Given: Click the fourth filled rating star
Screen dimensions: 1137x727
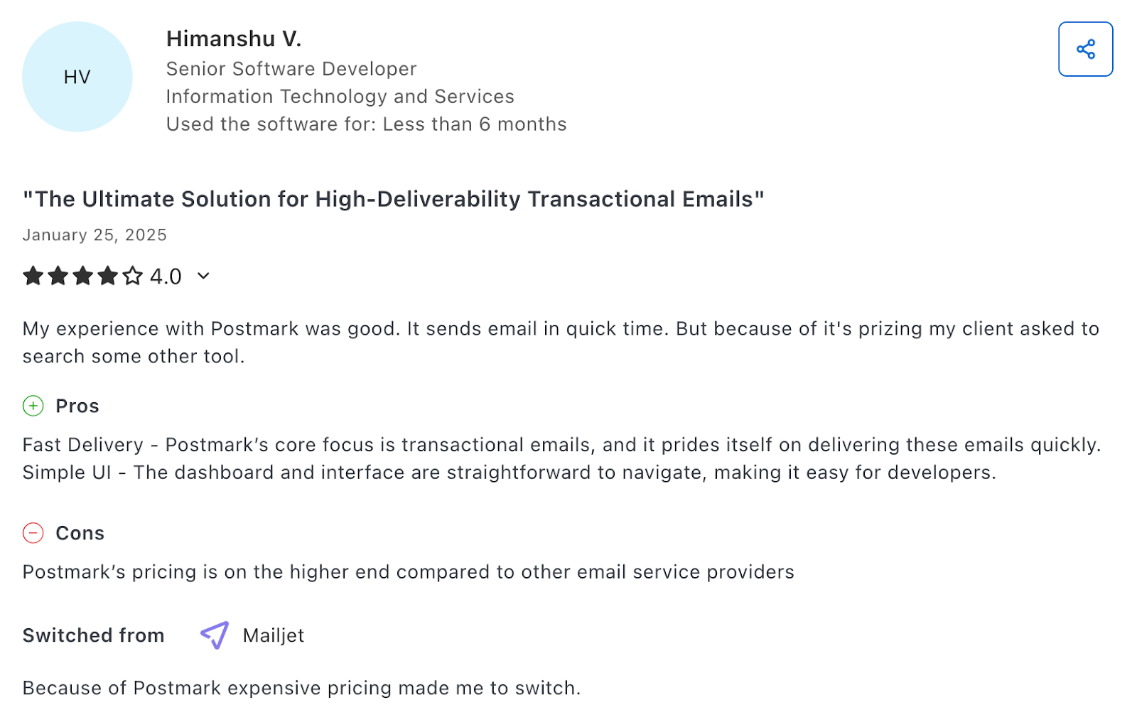Looking at the screenshot, I should (x=108, y=276).
